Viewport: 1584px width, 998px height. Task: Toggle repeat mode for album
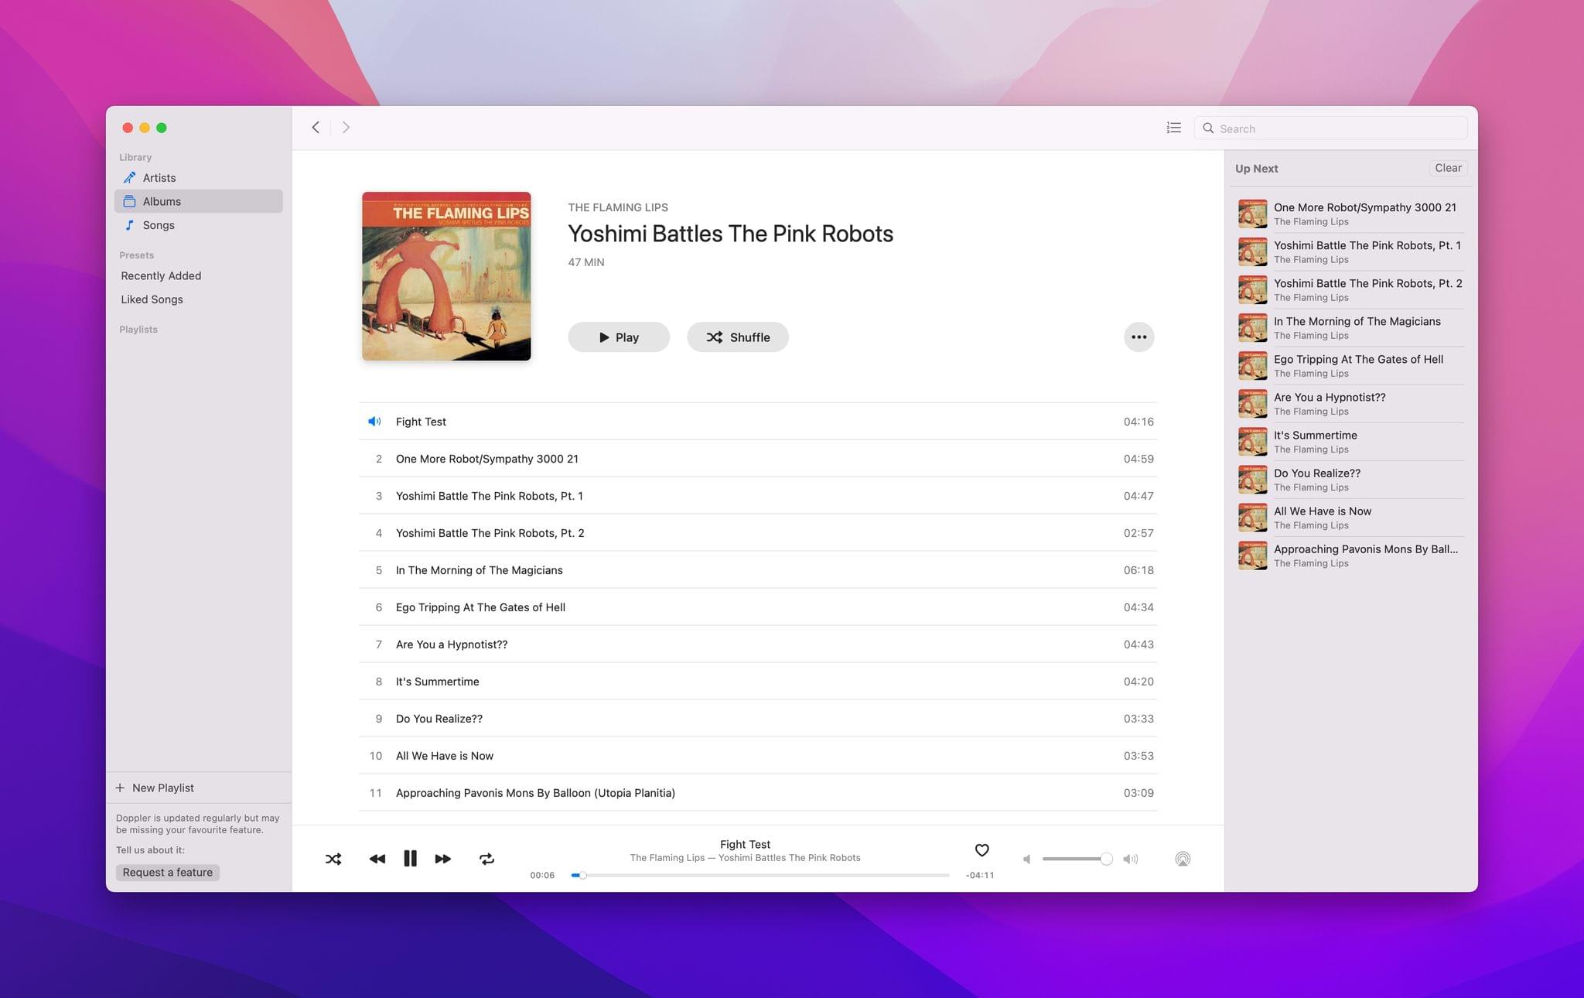click(x=484, y=858)
